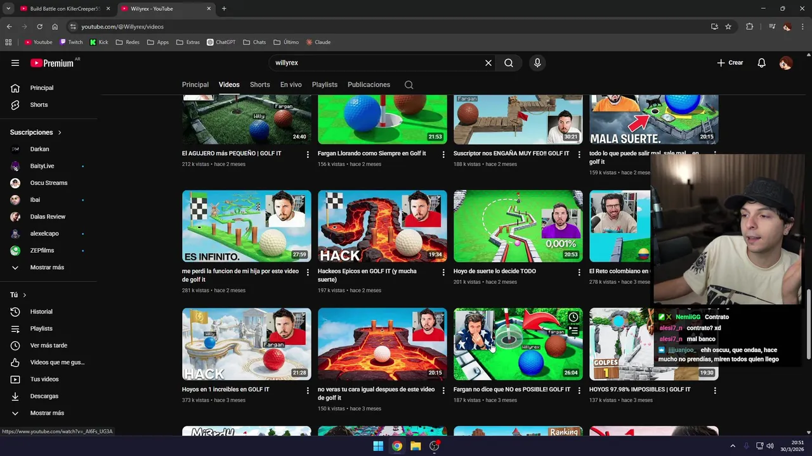Open Chrome apps grid in bookmarks bar
Image resolution: width=812 pixels, height=456 pixels.
coord(8,42)
